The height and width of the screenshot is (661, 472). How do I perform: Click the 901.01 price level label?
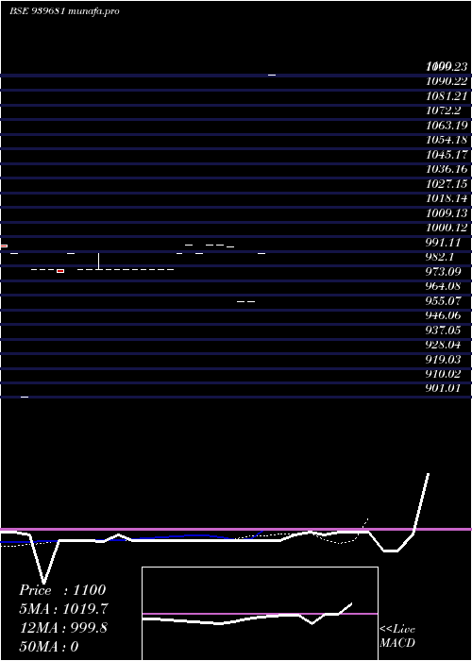click(443, 388)
